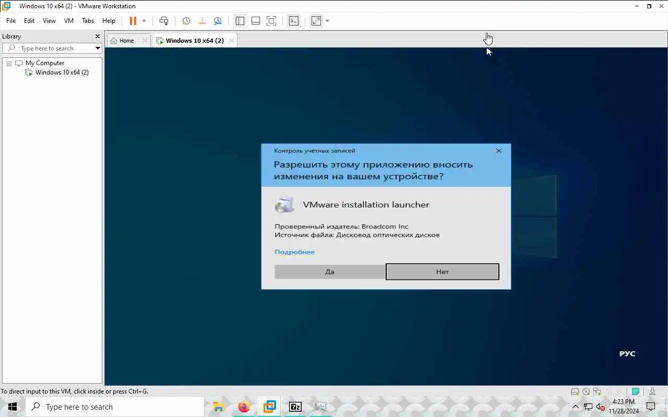Click the hard disk status bar icon
The height and width of the screenshot is (417, 668).
[x=575, y=391]
